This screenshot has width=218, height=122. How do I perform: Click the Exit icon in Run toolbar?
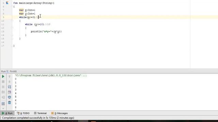click(3, 97)
